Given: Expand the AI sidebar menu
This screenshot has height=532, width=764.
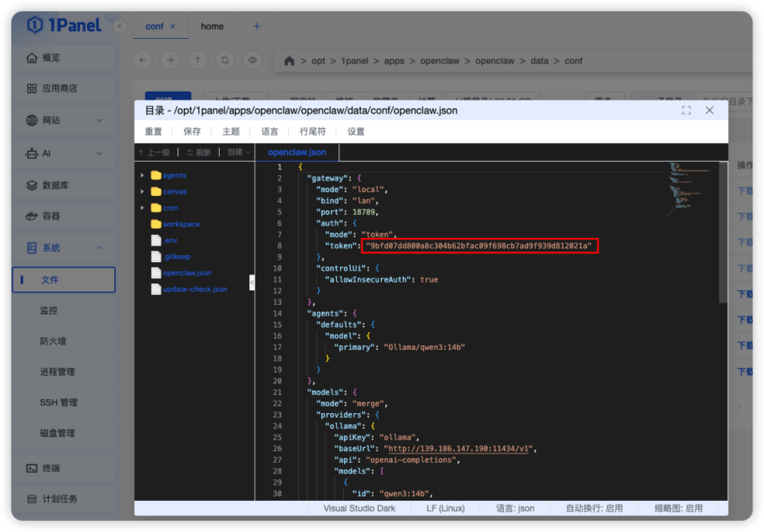Looking at the screenshot, I should pyautogui.click(x=64, y=153).
